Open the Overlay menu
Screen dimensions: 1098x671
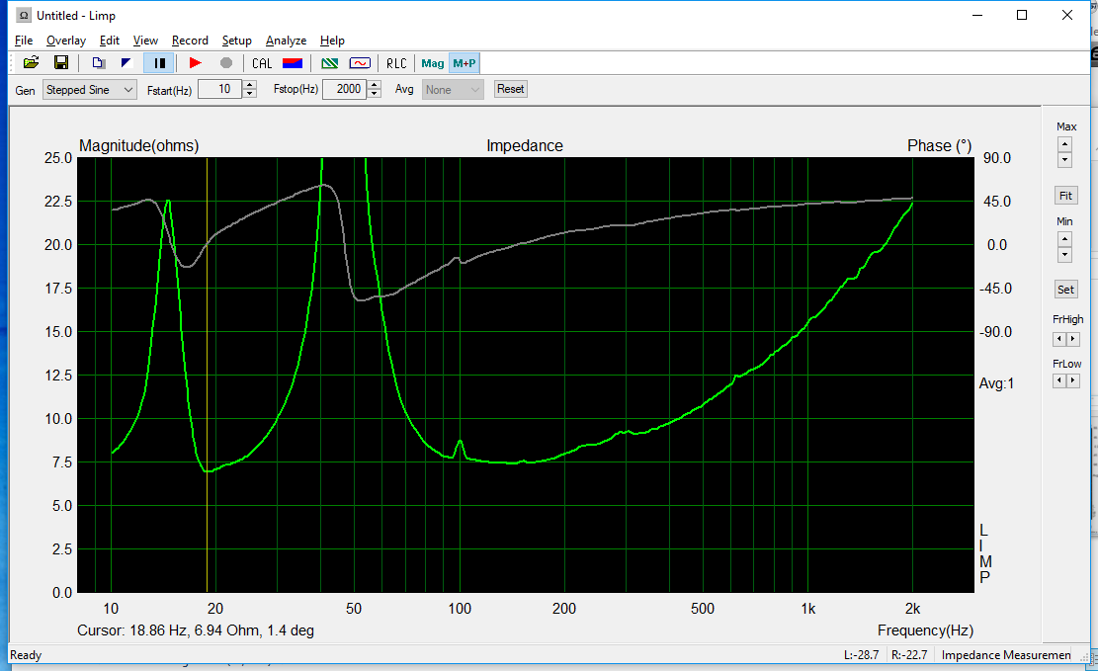tap(66, 41)
